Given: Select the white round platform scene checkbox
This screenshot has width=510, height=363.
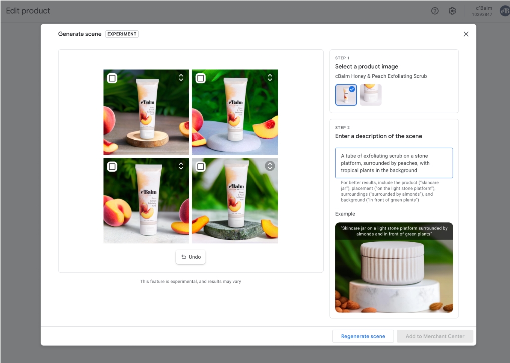Looking at the screenshot, I should pos(201,78).
